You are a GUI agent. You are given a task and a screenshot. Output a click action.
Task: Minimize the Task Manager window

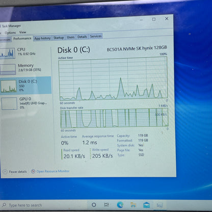[141, 20]
